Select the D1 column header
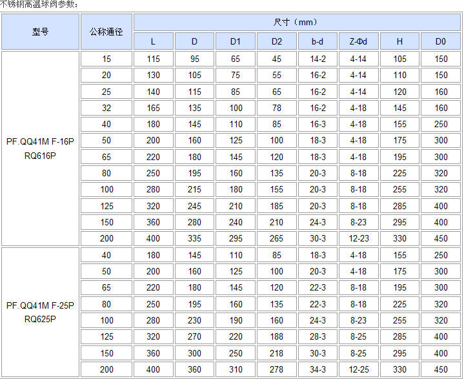Screen dimensions: 464x379 point(236,41)
